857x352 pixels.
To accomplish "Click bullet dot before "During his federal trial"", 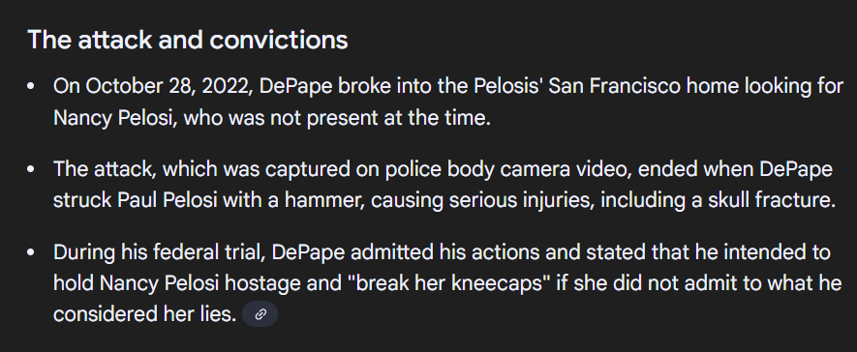I will [31, 252].
